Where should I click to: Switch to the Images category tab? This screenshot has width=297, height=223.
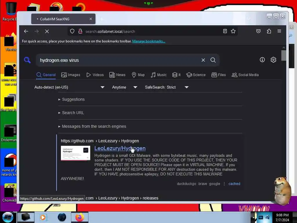point(71,75)
